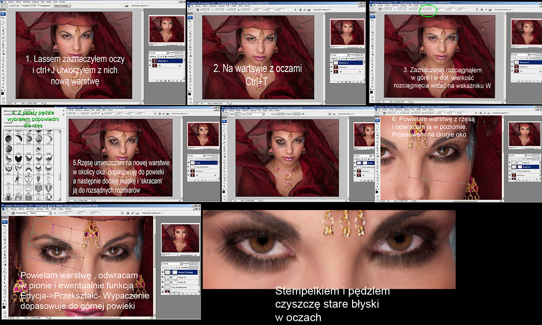
Task: Select the Lasso tool in the top-left toolbox
Action: point(3,24)
